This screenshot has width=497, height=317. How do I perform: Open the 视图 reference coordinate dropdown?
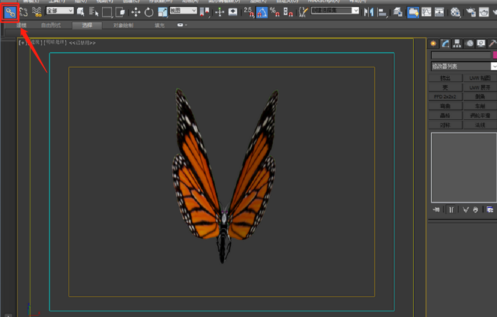point(183,11)
